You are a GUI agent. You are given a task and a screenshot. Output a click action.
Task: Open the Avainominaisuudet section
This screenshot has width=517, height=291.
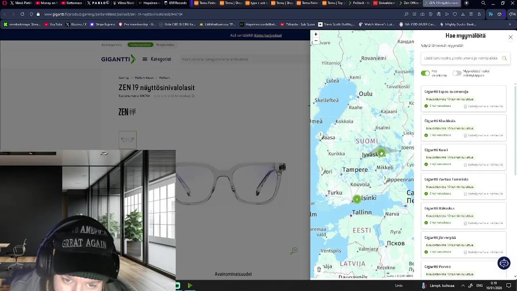pos(233,274)
